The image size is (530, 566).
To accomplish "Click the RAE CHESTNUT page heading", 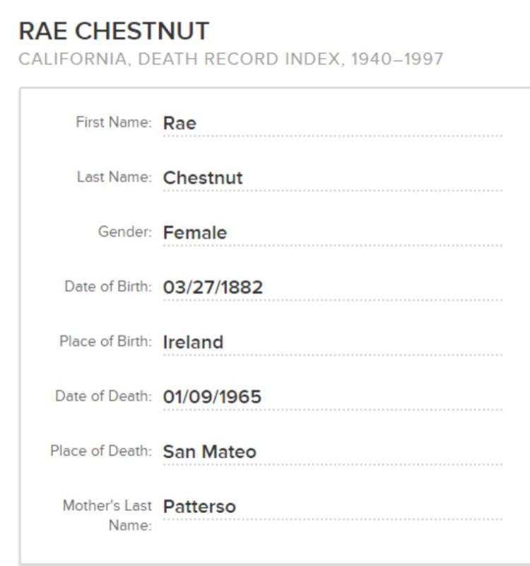I will (114, 30).
